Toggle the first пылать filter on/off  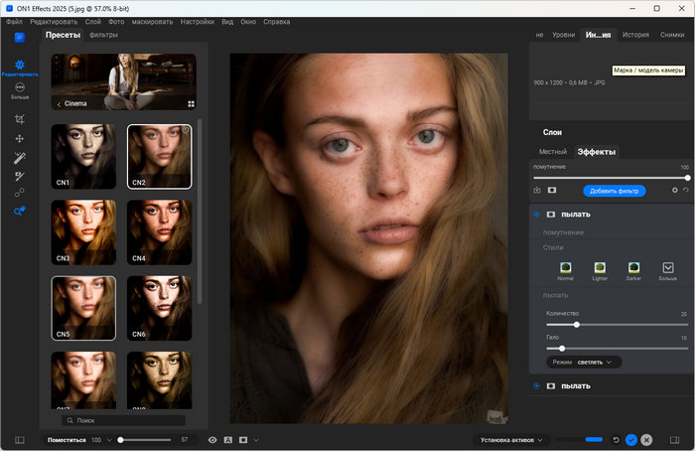(537, 214)
